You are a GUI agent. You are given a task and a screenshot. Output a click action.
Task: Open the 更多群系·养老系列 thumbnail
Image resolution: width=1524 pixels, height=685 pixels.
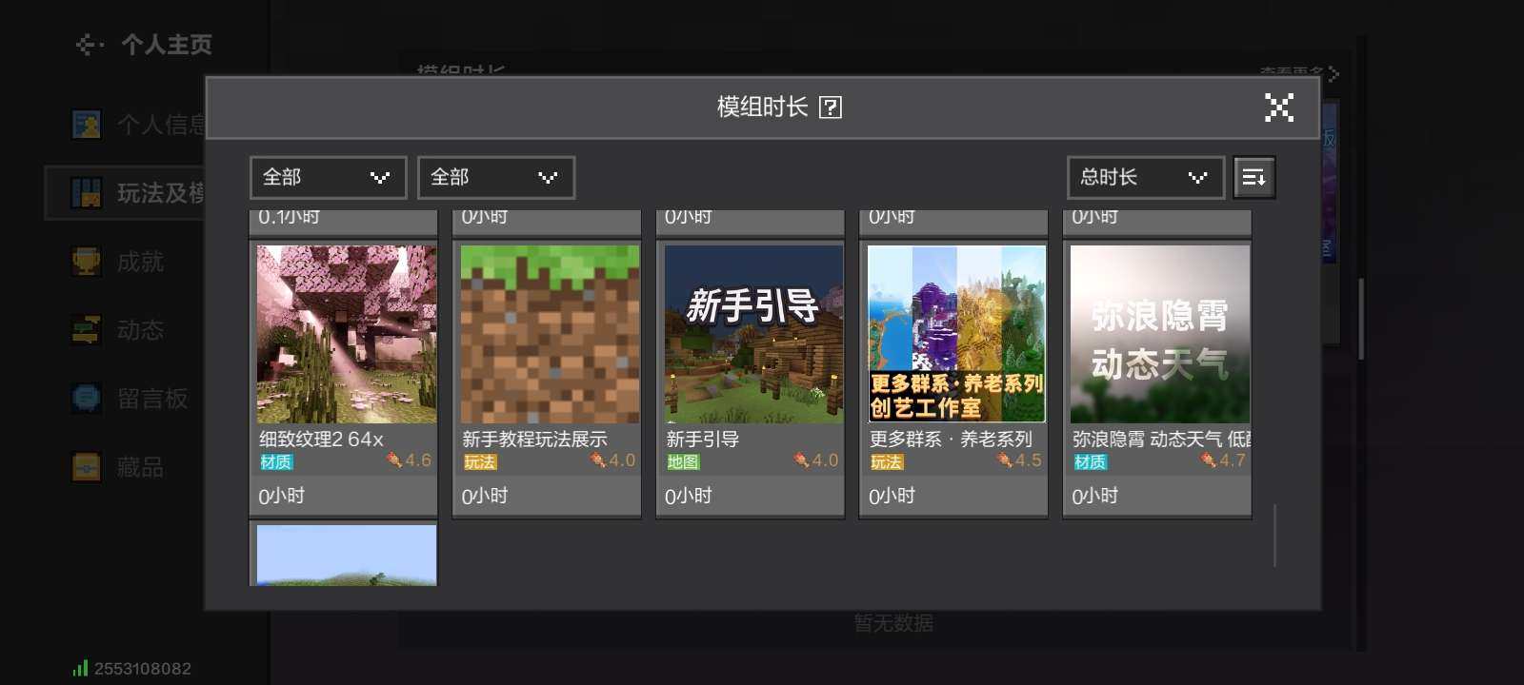click(956, 334)
